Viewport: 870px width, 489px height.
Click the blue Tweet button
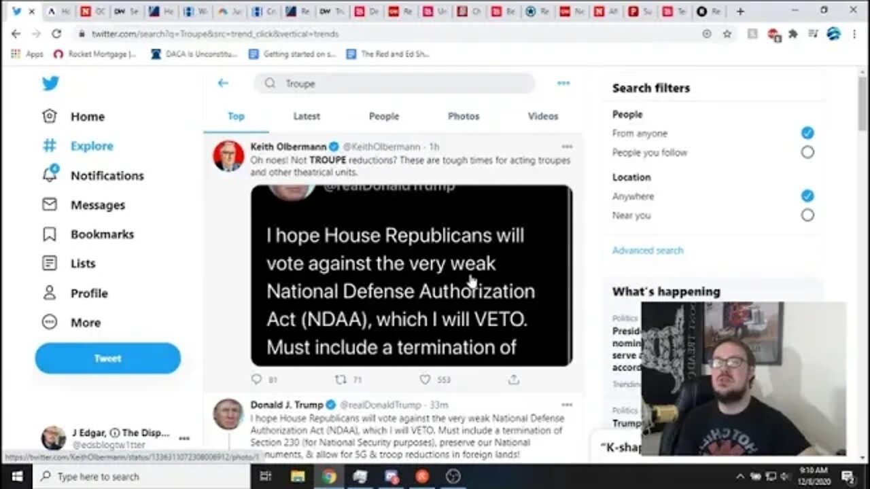(108, 358)
